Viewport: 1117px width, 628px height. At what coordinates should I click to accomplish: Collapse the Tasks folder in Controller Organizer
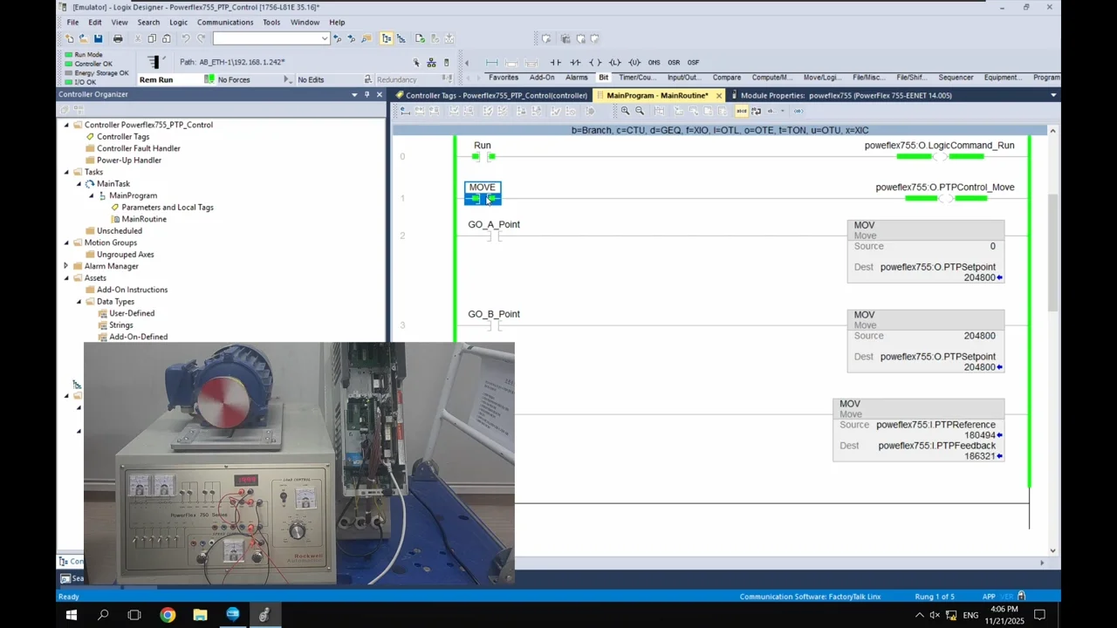pos(66,172)
